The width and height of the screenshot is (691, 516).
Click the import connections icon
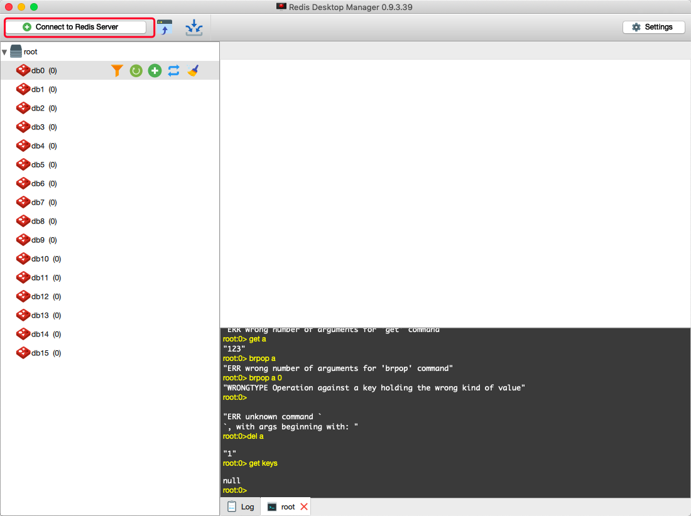pos(165,27)
